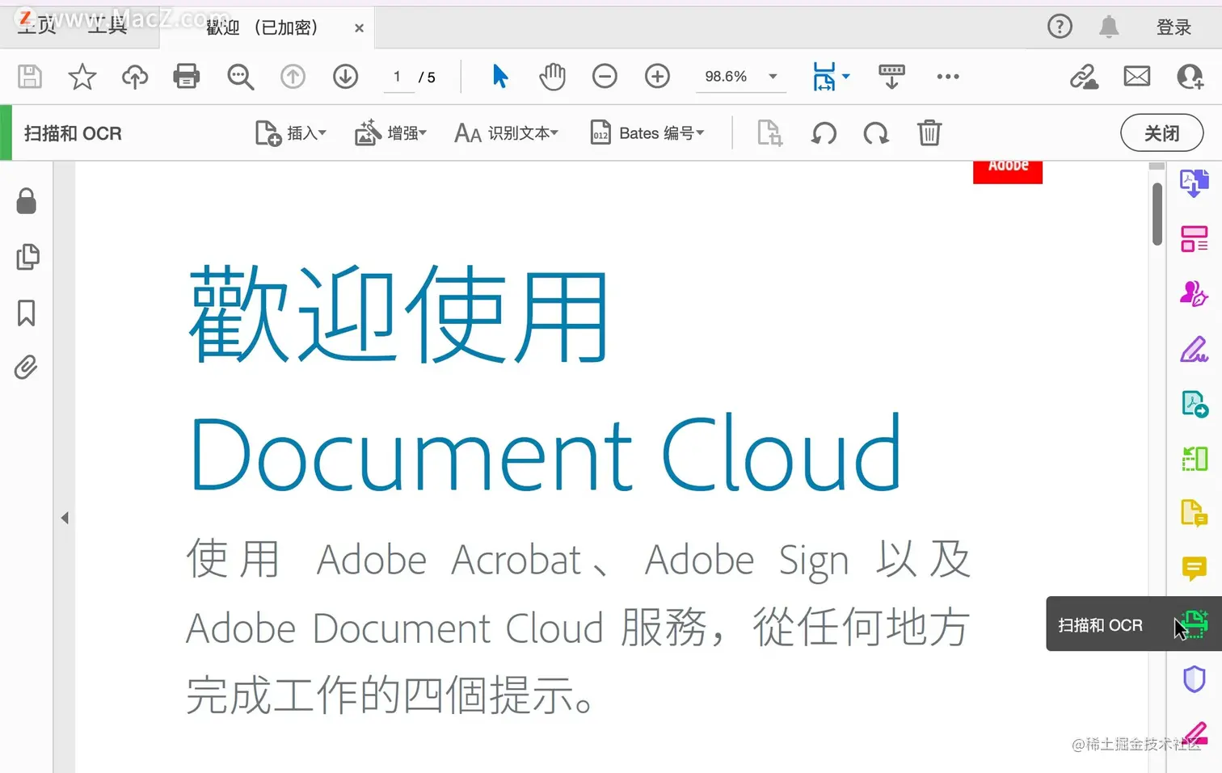Open the 插入 dropdown menu

click(x=291, y=133)
